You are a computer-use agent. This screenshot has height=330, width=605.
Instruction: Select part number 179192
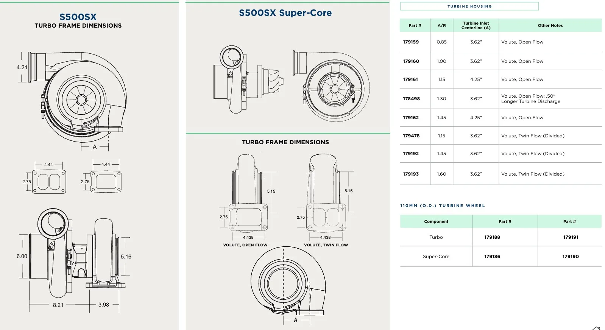tap(411, 154)
